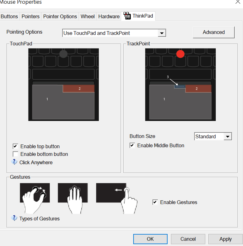
Task: Click the TouchPad diagram image
Action: point(63,85)
